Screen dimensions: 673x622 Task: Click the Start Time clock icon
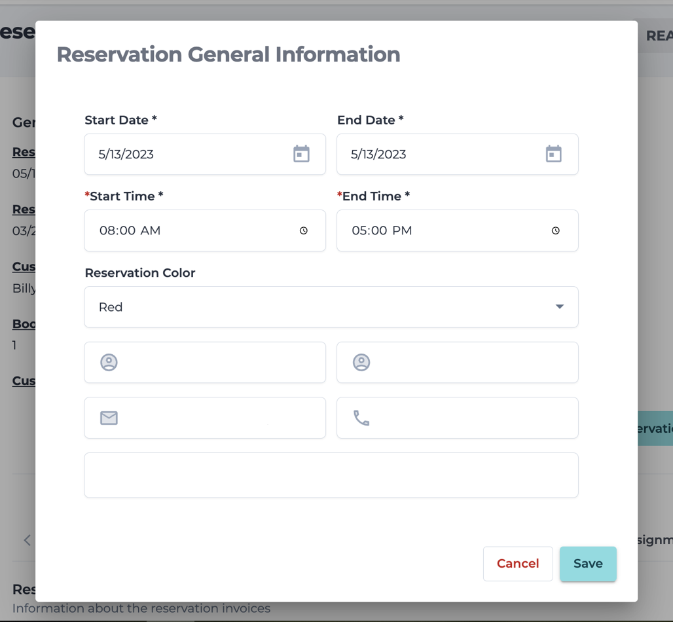tap(304, 230)
